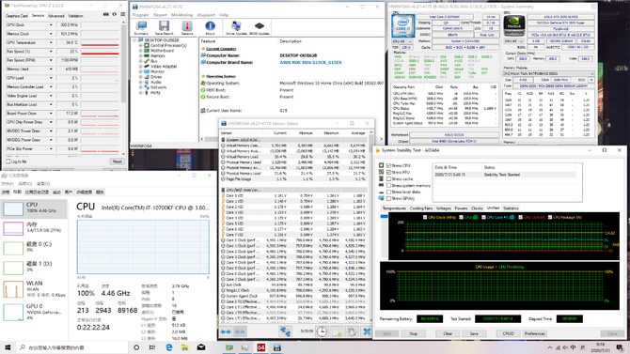Toggle the Stress GPU(s) checkbox
630x354 pixels.
(388, 199)
